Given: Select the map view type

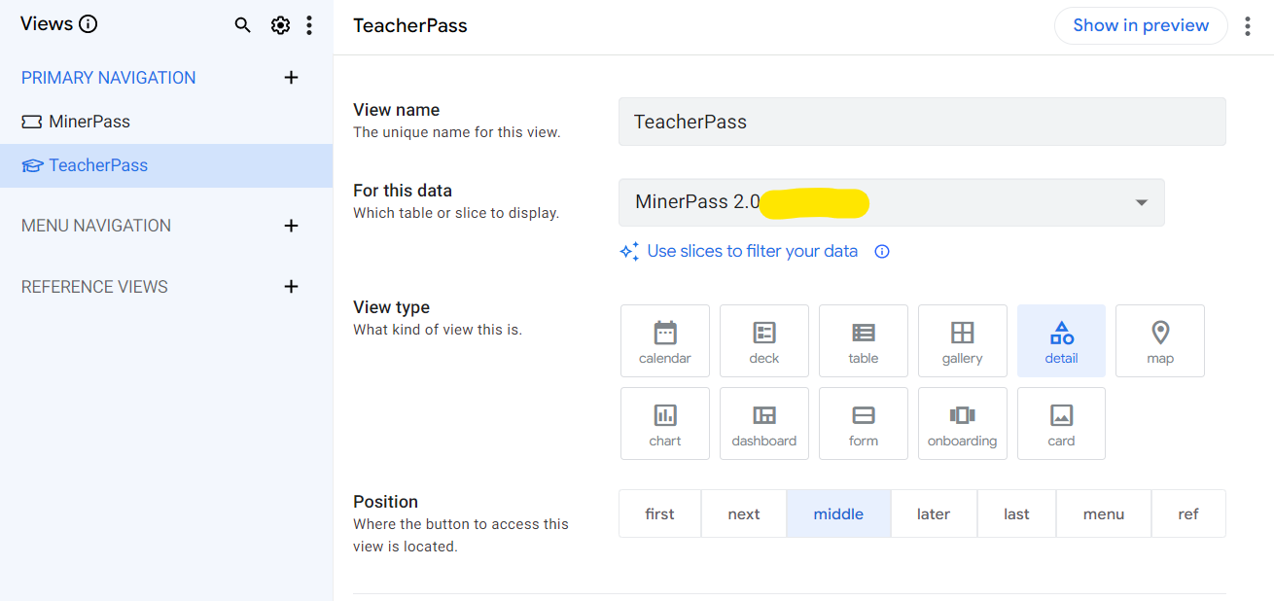Looking at the screenshot, I should (x=1160, y=340).
